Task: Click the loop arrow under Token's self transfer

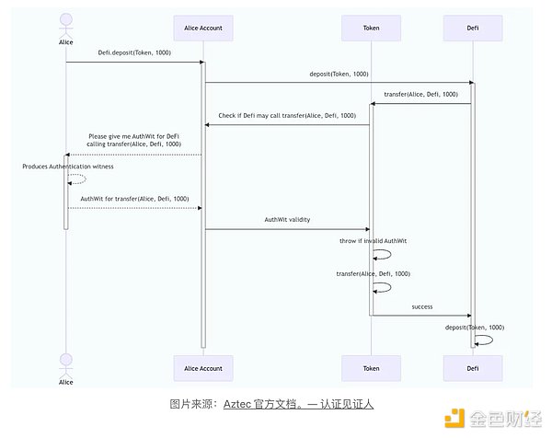Action: coord(380,287)
